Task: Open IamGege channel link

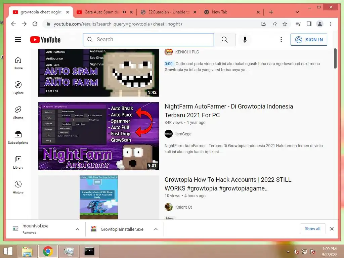Action: [x=183, y=134]
